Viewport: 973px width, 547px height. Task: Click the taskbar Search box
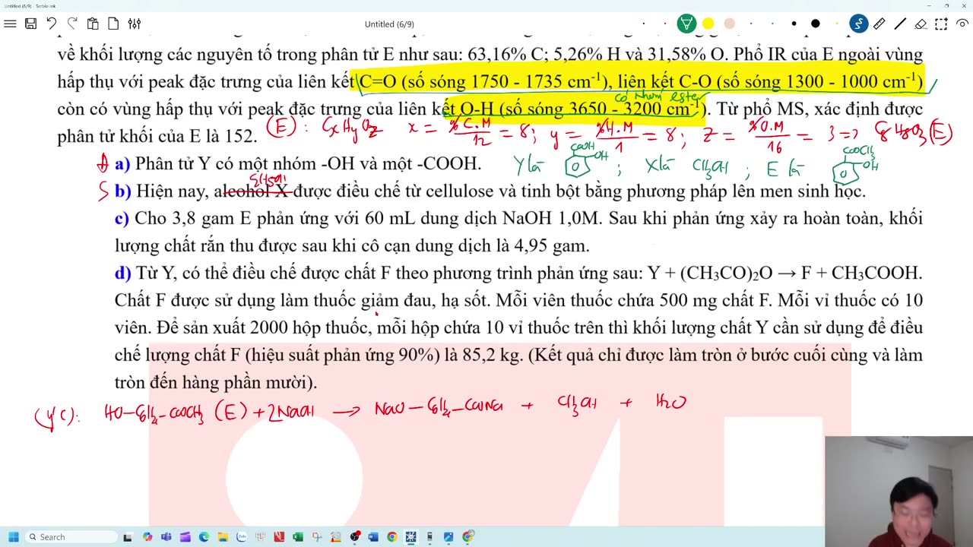click(71, 537)
